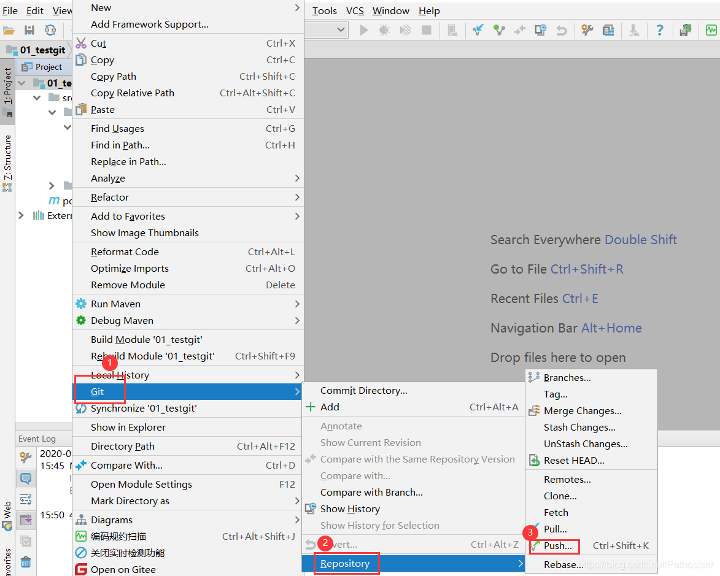
Task: Open Project Structure toolbar icon
Action: (608, 30)
